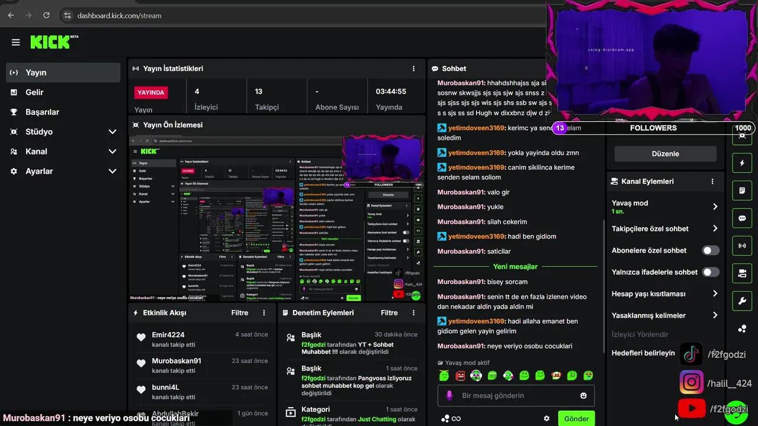758x426 pixels.
Task: Expand the Ayarlar sidebar section
Action: coord(113,171)
